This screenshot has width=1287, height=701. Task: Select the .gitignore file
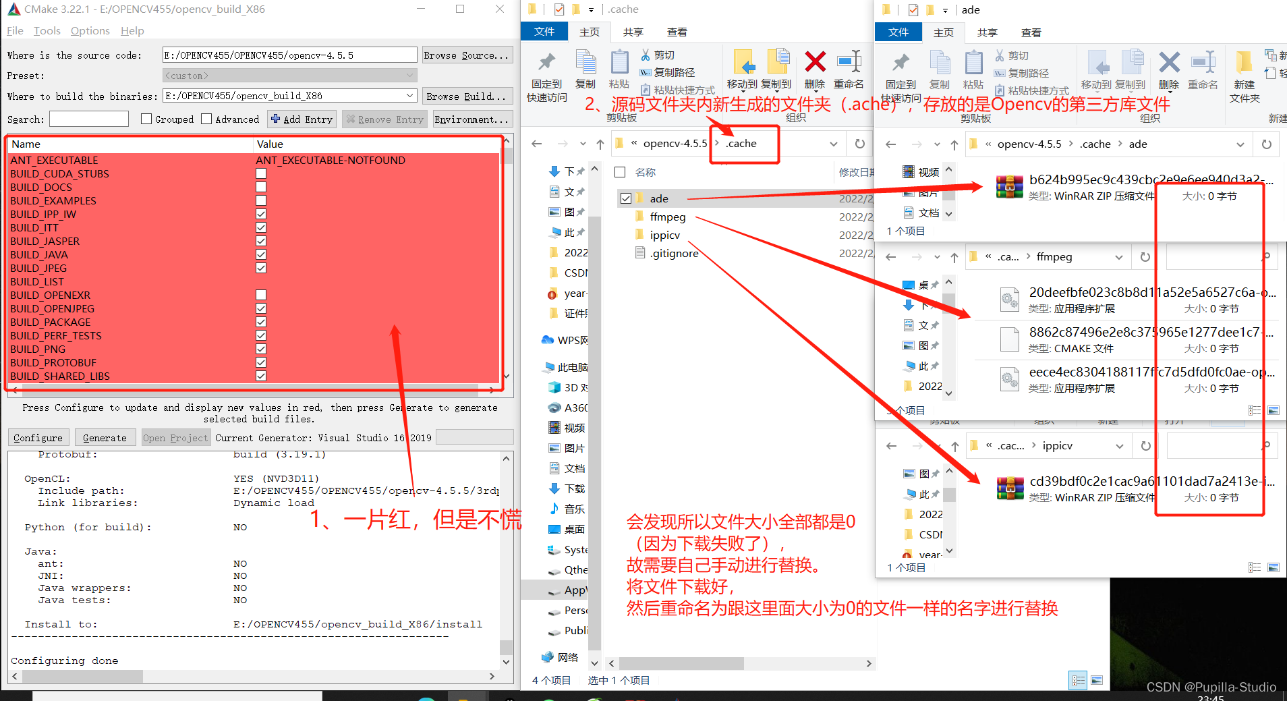pyautogui.click(x=674, y=253)
